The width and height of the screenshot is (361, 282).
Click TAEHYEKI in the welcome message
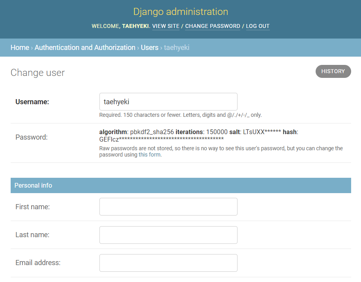(135, 26)
